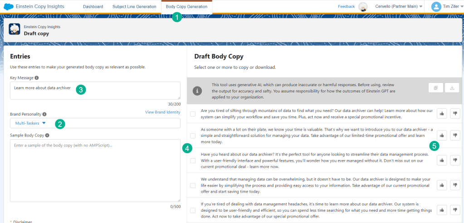This screenshot has height=223, width=464.
Task: Click thumbs down on fourth draft copy
Action: pos(455,185)
